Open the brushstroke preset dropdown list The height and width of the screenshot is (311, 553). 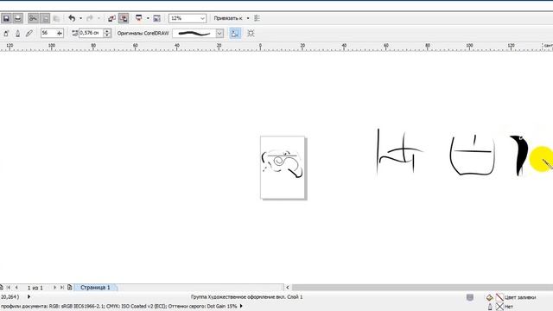click(x=219, y=33)
